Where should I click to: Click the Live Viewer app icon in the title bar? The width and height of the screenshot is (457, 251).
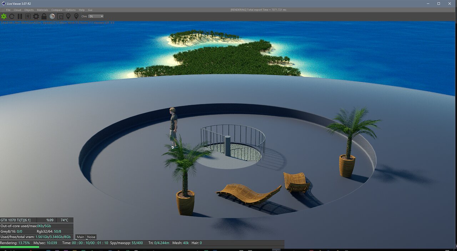[3, 3]
